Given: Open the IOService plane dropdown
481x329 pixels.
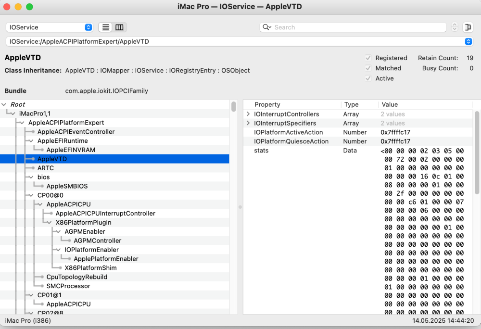Looking at the screenshot, I should point(50,27).
